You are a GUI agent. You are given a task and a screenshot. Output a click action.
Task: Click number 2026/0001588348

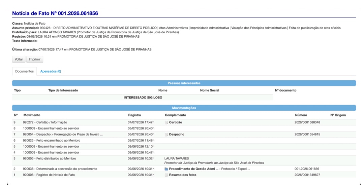(307, 122)
